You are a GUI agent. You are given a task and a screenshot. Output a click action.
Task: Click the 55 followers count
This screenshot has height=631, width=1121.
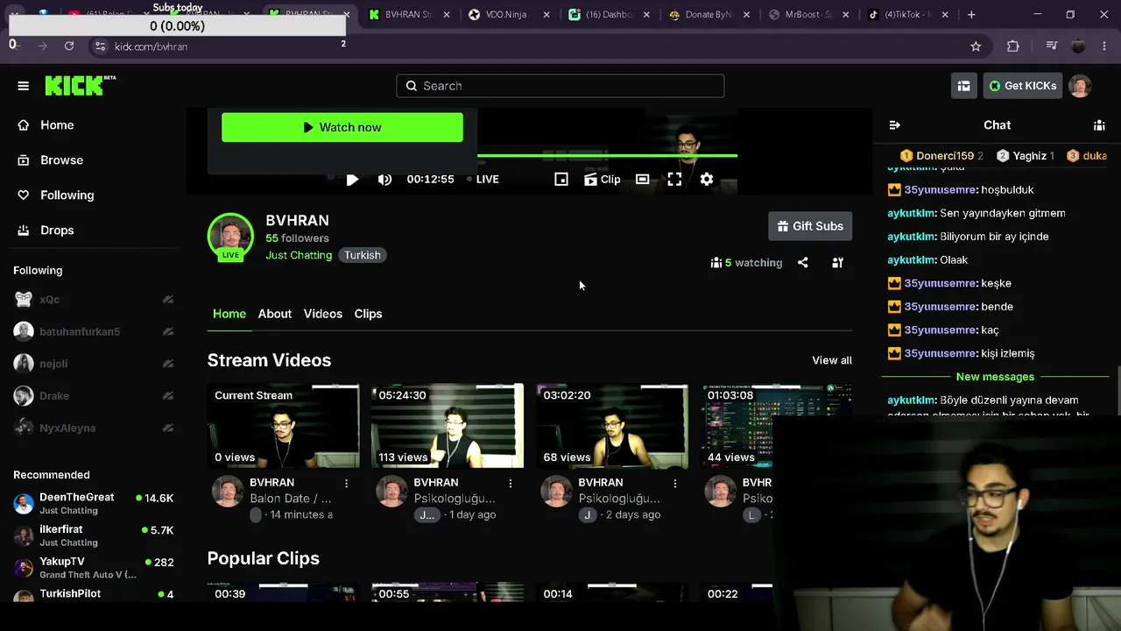point(298,238)
